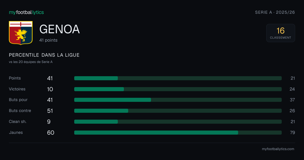Click the myfootballytics logo at top left

point(26,12)
